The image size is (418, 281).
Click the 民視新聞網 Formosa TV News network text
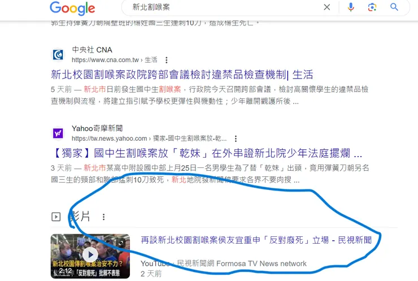coord(242,263)
